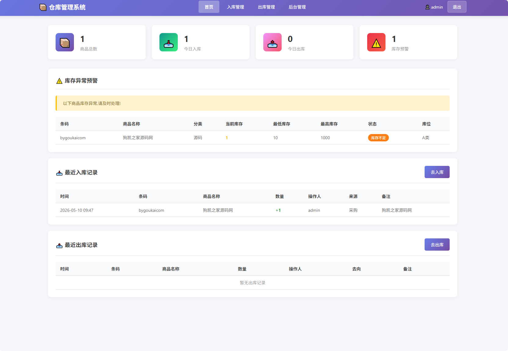Screen dimensions: 508x351
Task: Open the 入库管理 menu
Action: tap(236, 7)
